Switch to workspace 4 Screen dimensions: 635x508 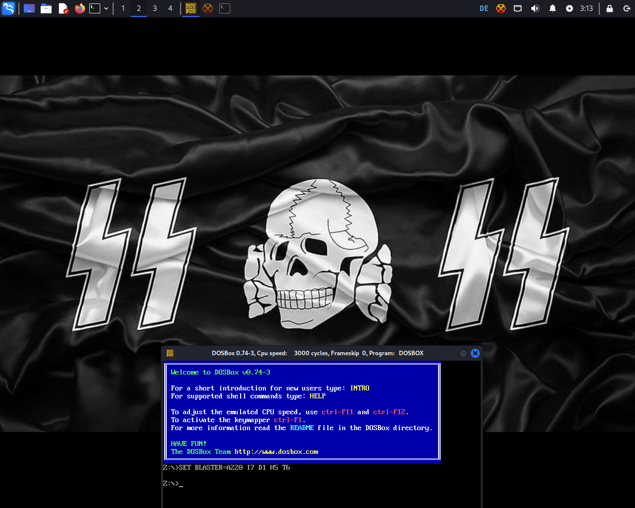tap(171, 8)
